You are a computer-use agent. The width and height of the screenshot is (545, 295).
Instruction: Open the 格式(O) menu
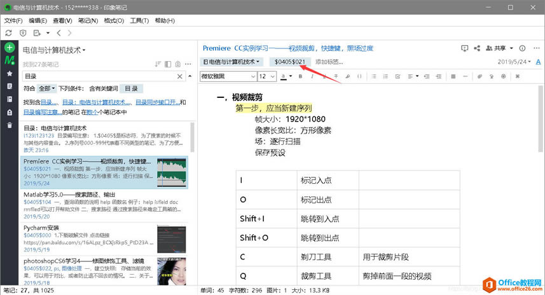114,21
